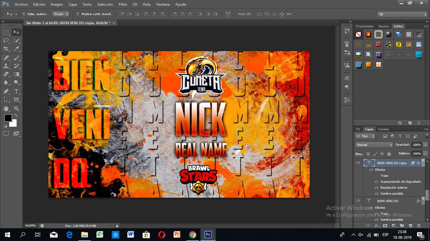Open the Character panel icon
The image size is (430, 241).
(347, 78)
